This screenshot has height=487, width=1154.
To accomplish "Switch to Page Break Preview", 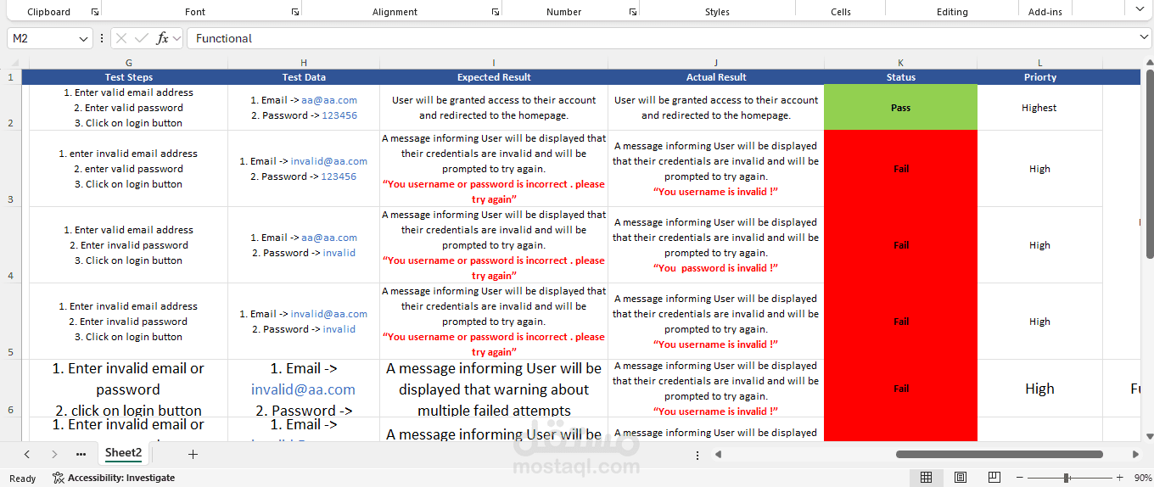I will coord(994,478).
